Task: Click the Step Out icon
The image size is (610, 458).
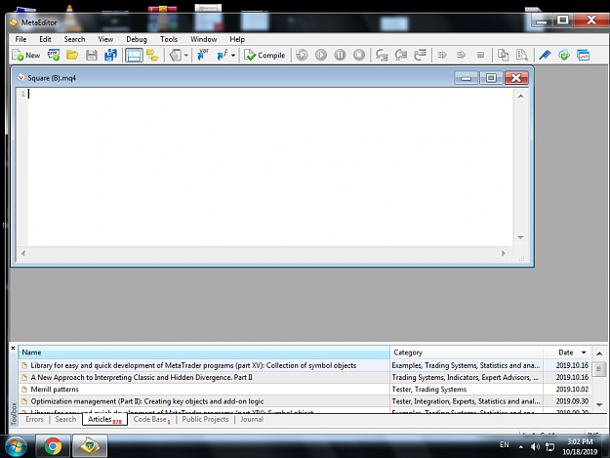Action: click(420, 56)
